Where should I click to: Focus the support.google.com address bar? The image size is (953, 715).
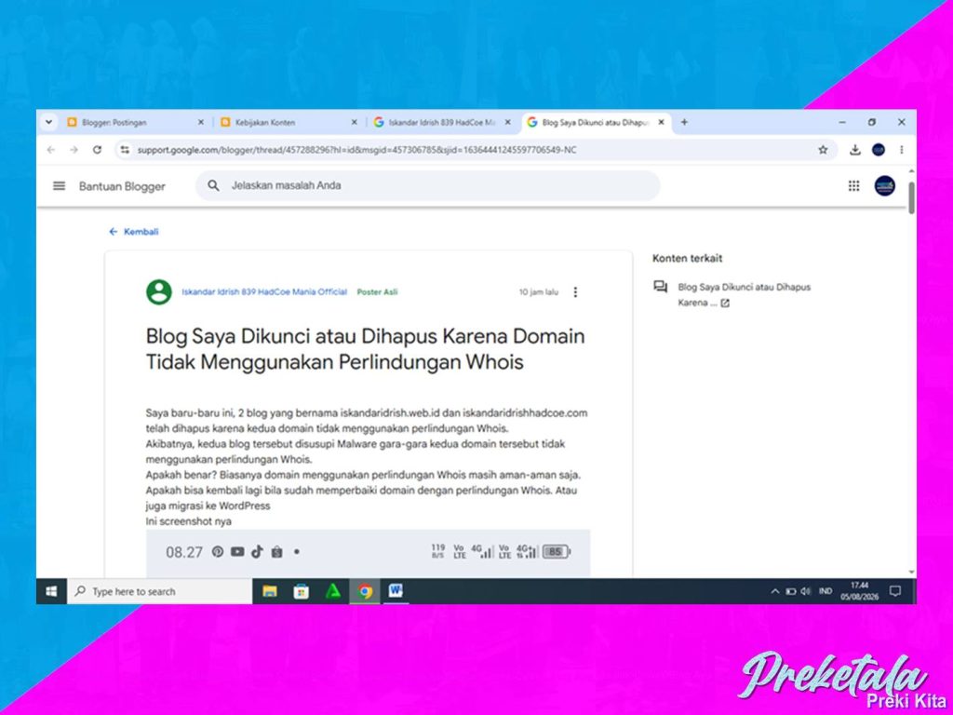[474, 150]
